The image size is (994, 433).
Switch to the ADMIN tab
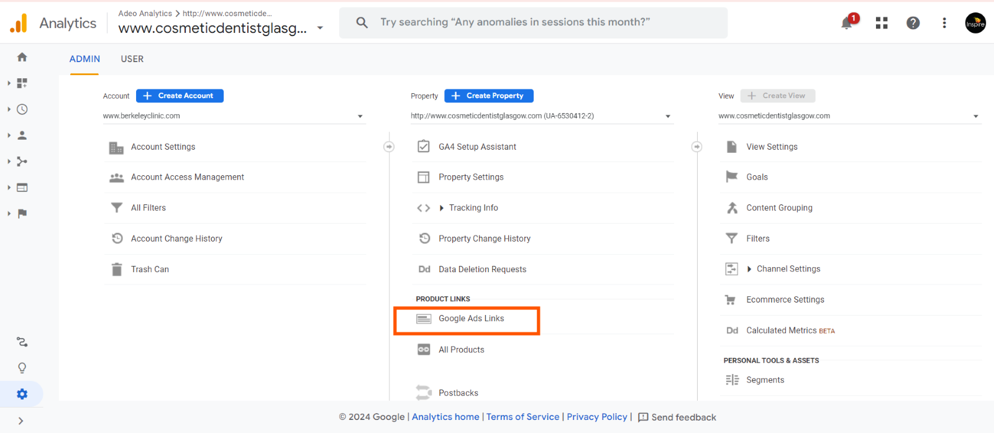click(84, 59)
